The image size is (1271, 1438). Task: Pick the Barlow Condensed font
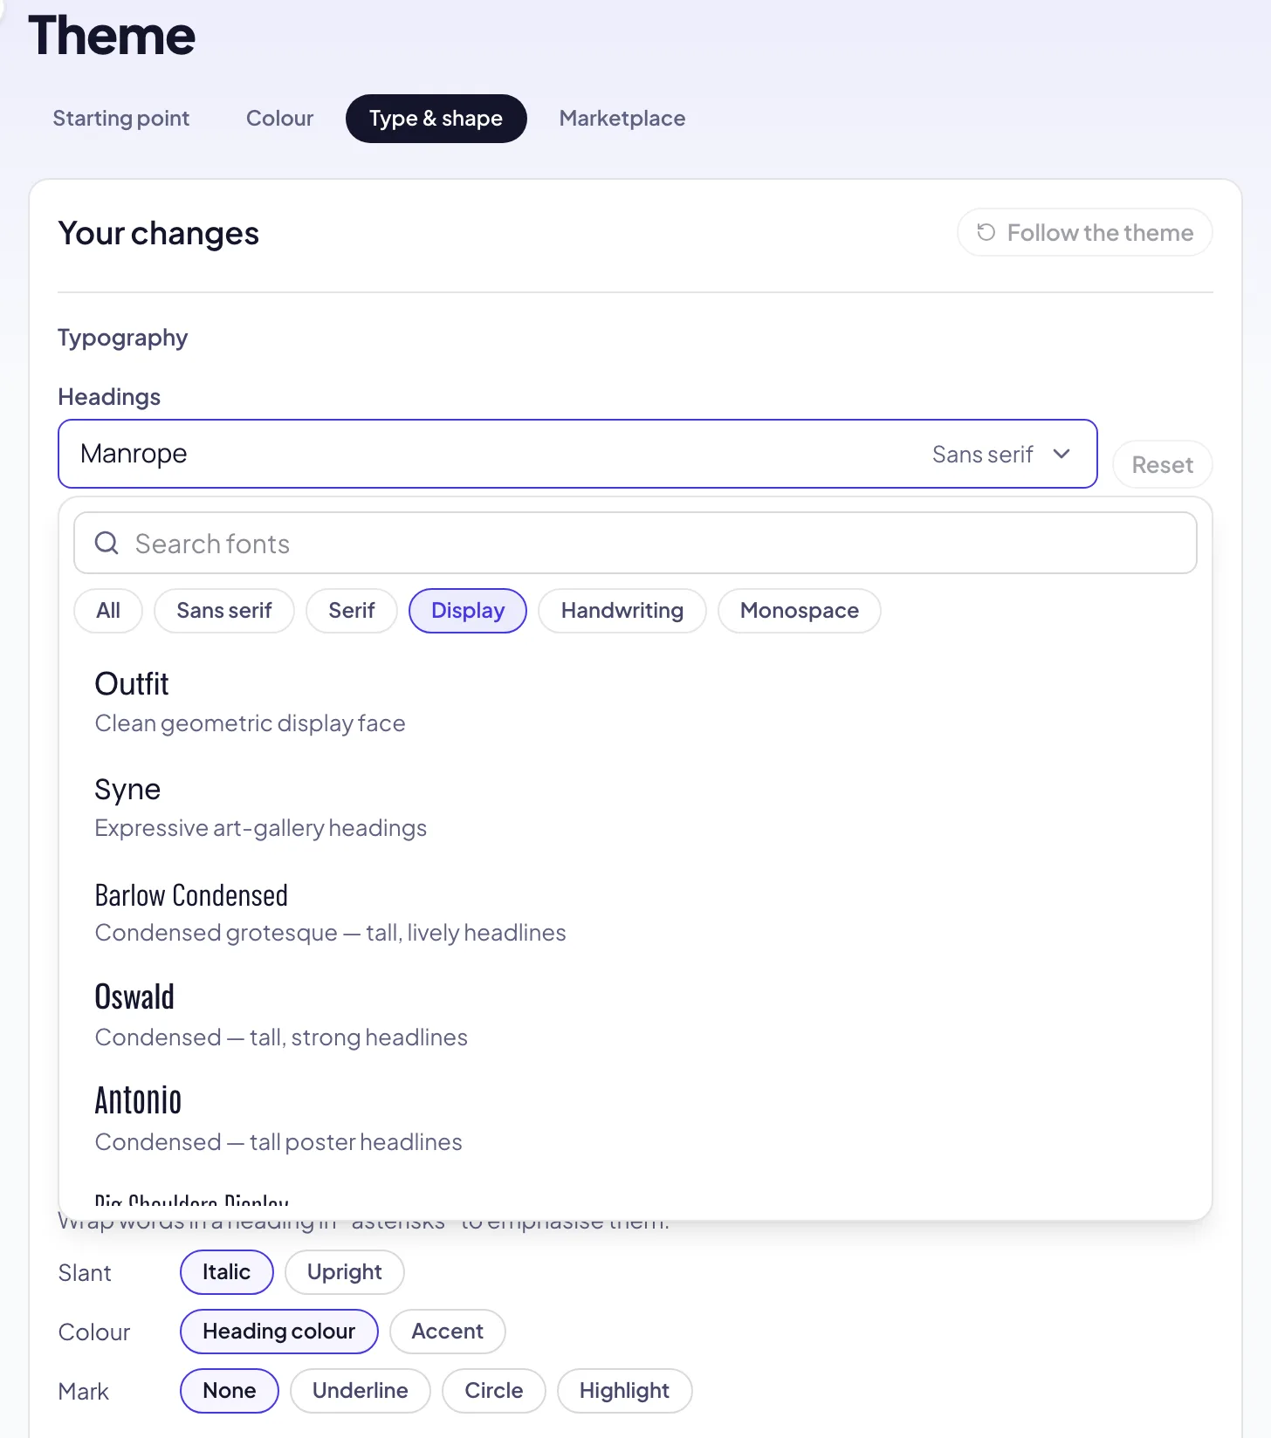click(x=635, y=912)
